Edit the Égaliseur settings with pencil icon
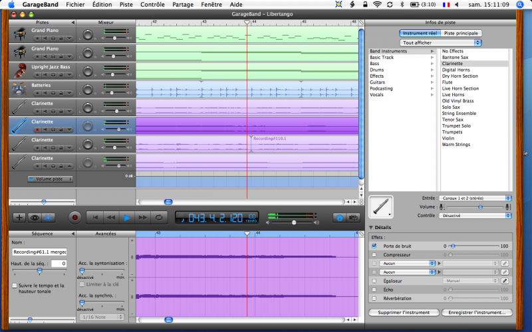The image size is (532, 332). coord(505,281)
